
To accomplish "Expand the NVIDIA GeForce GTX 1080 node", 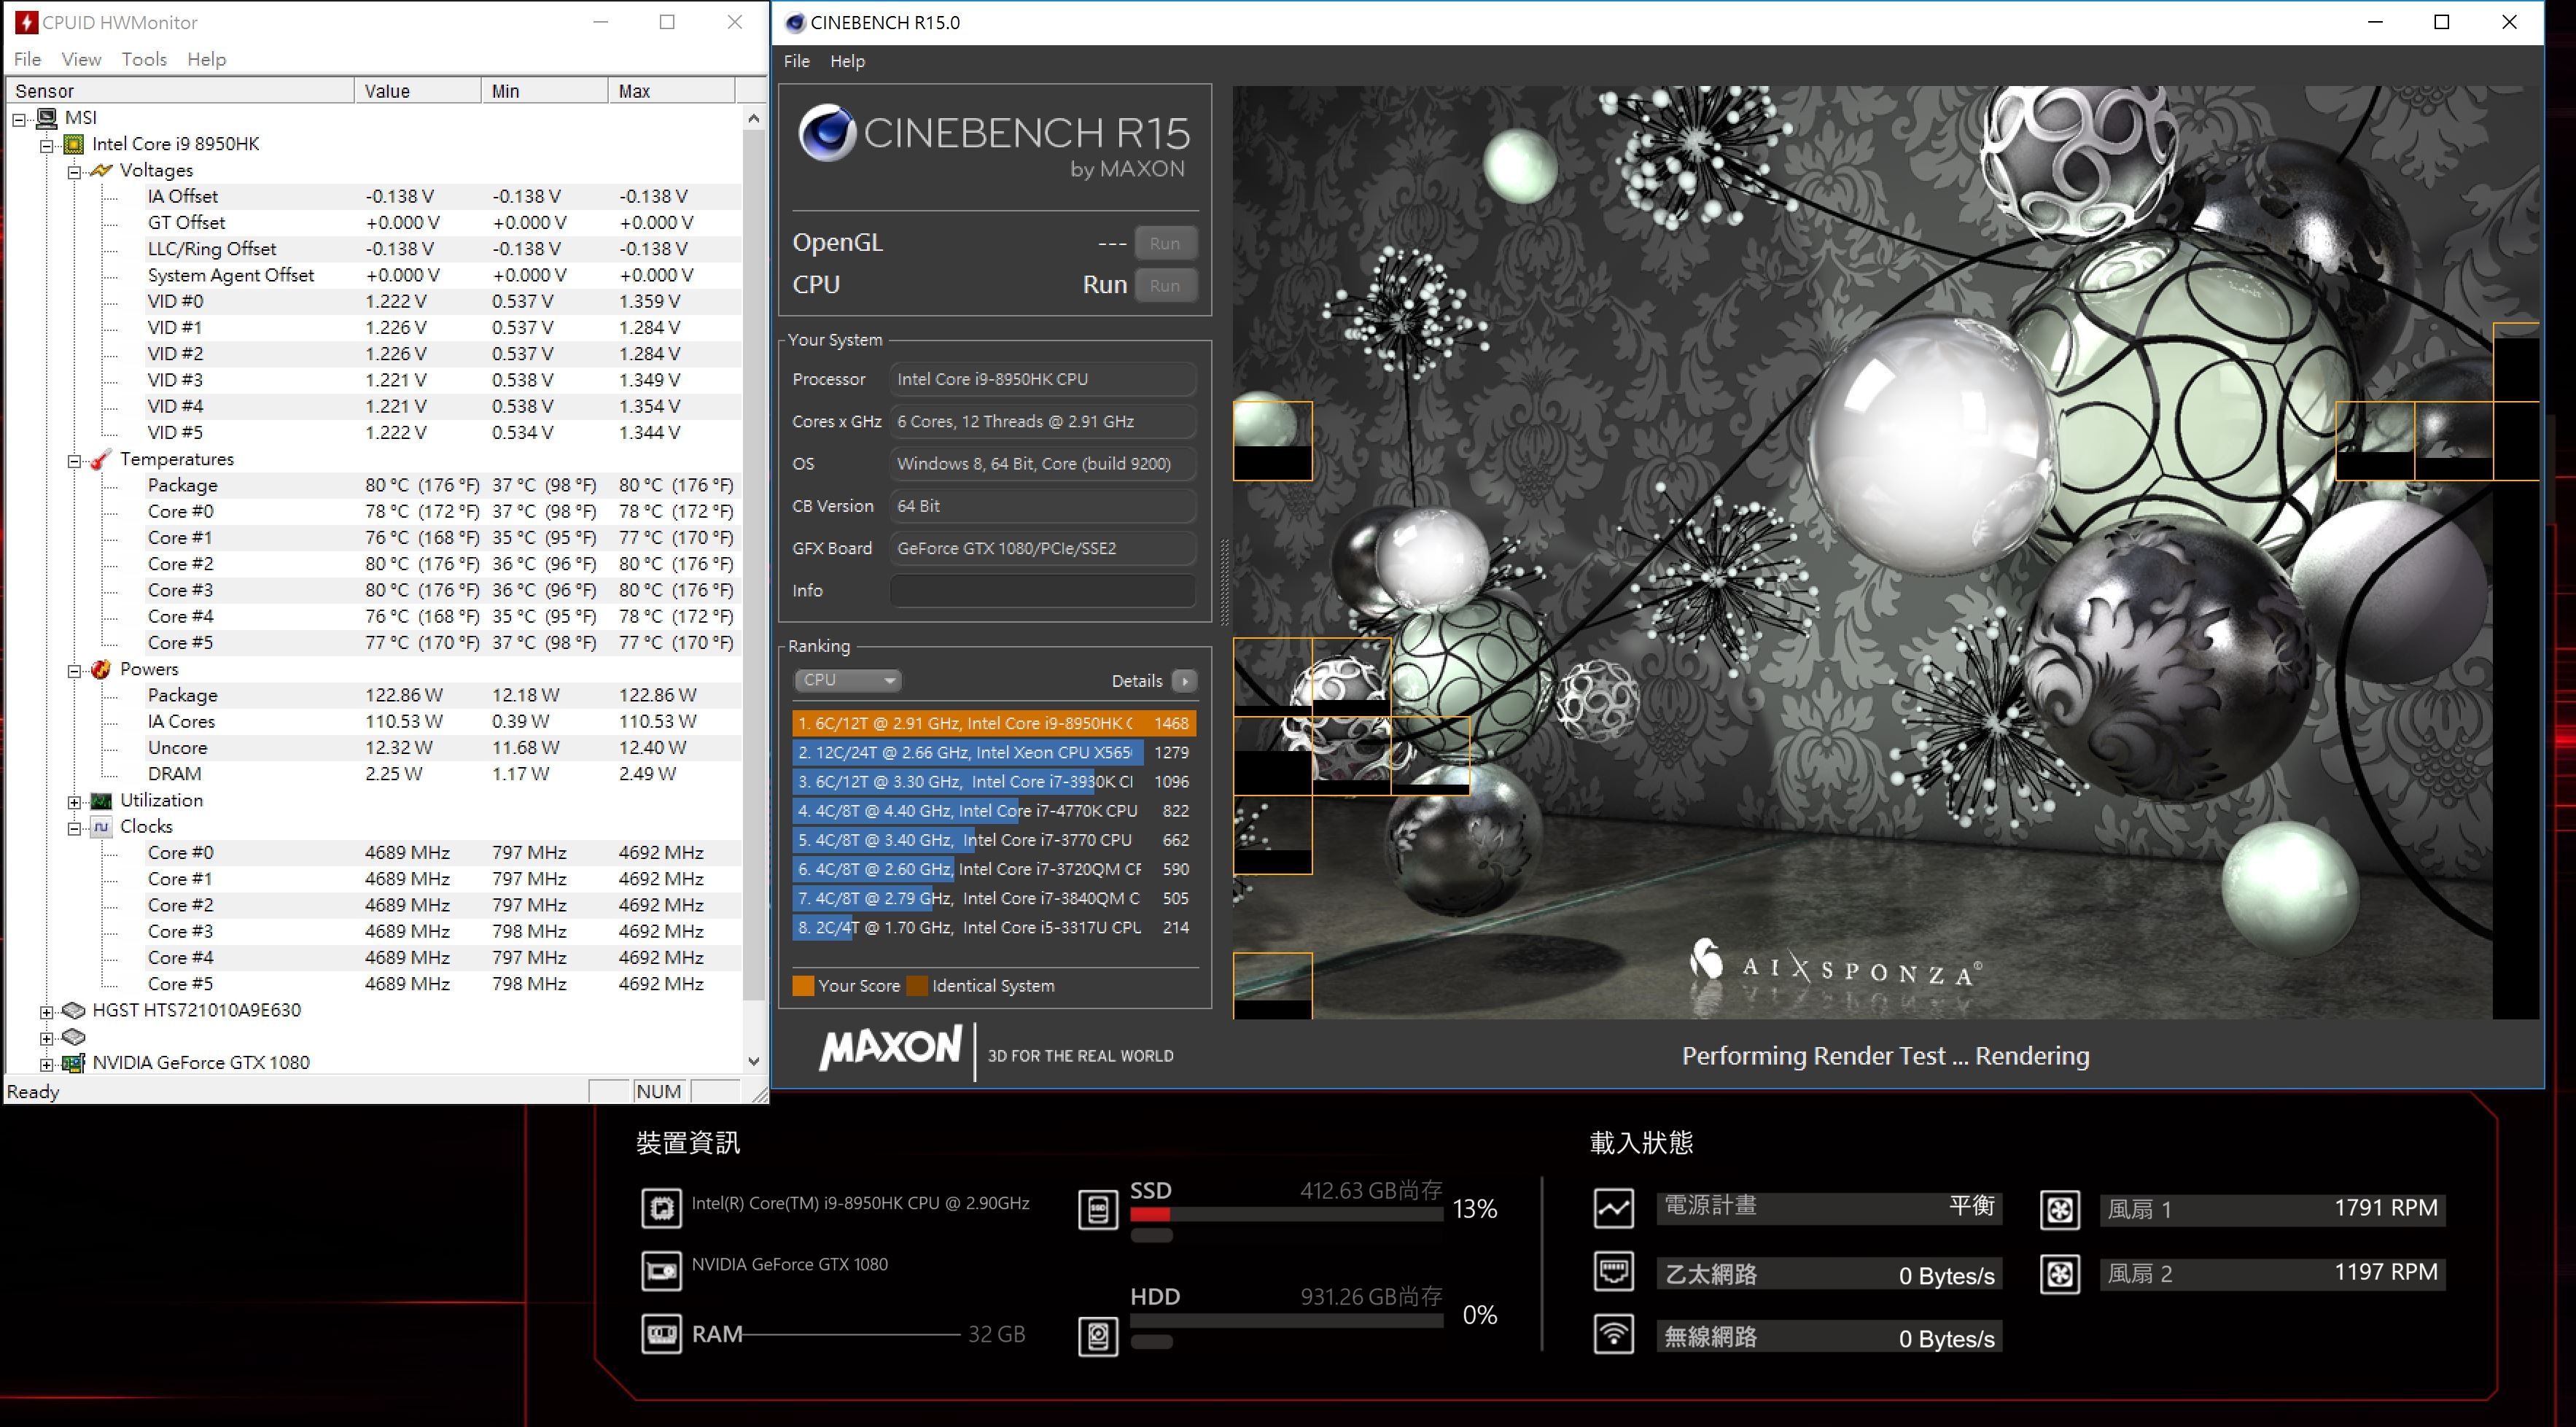I will pos(46,1064).
